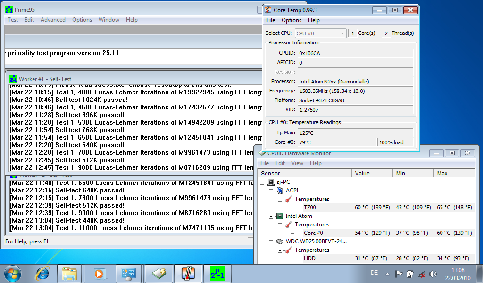This screenshot has height=283, width=483.
Task: Launch Internet Explorer from the taskbar
Action: point(42,274)
